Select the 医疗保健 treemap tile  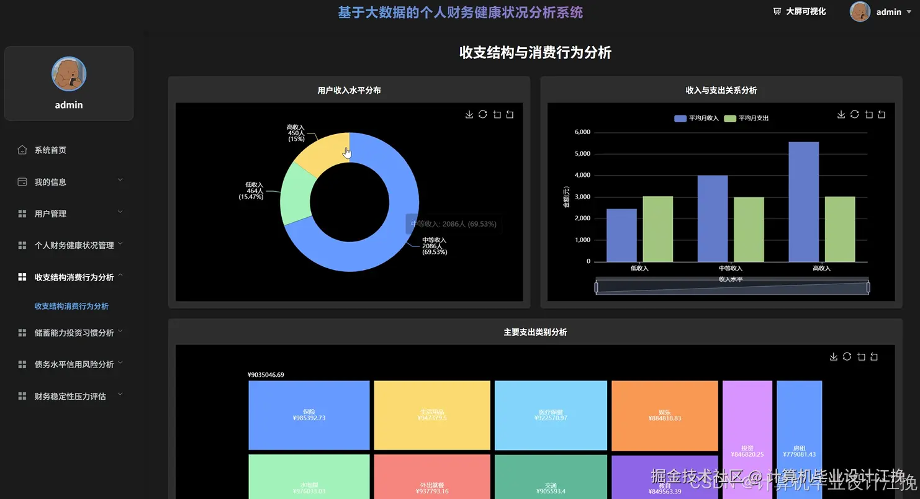551,415
